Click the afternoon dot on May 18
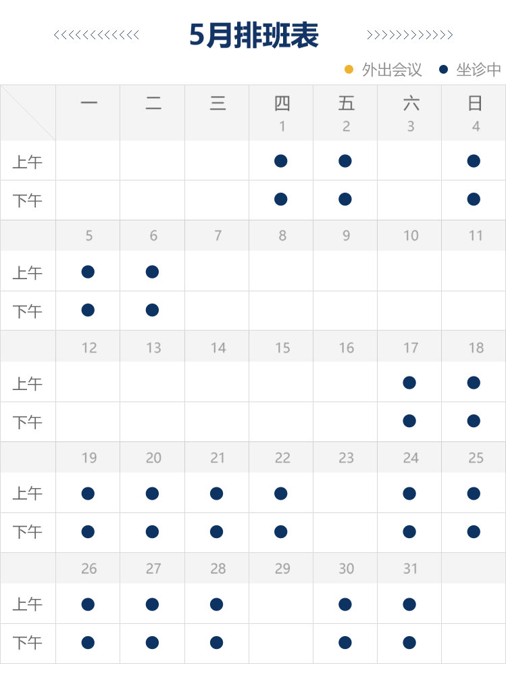This screenshot has height=676, width=506. click(474, 420)
